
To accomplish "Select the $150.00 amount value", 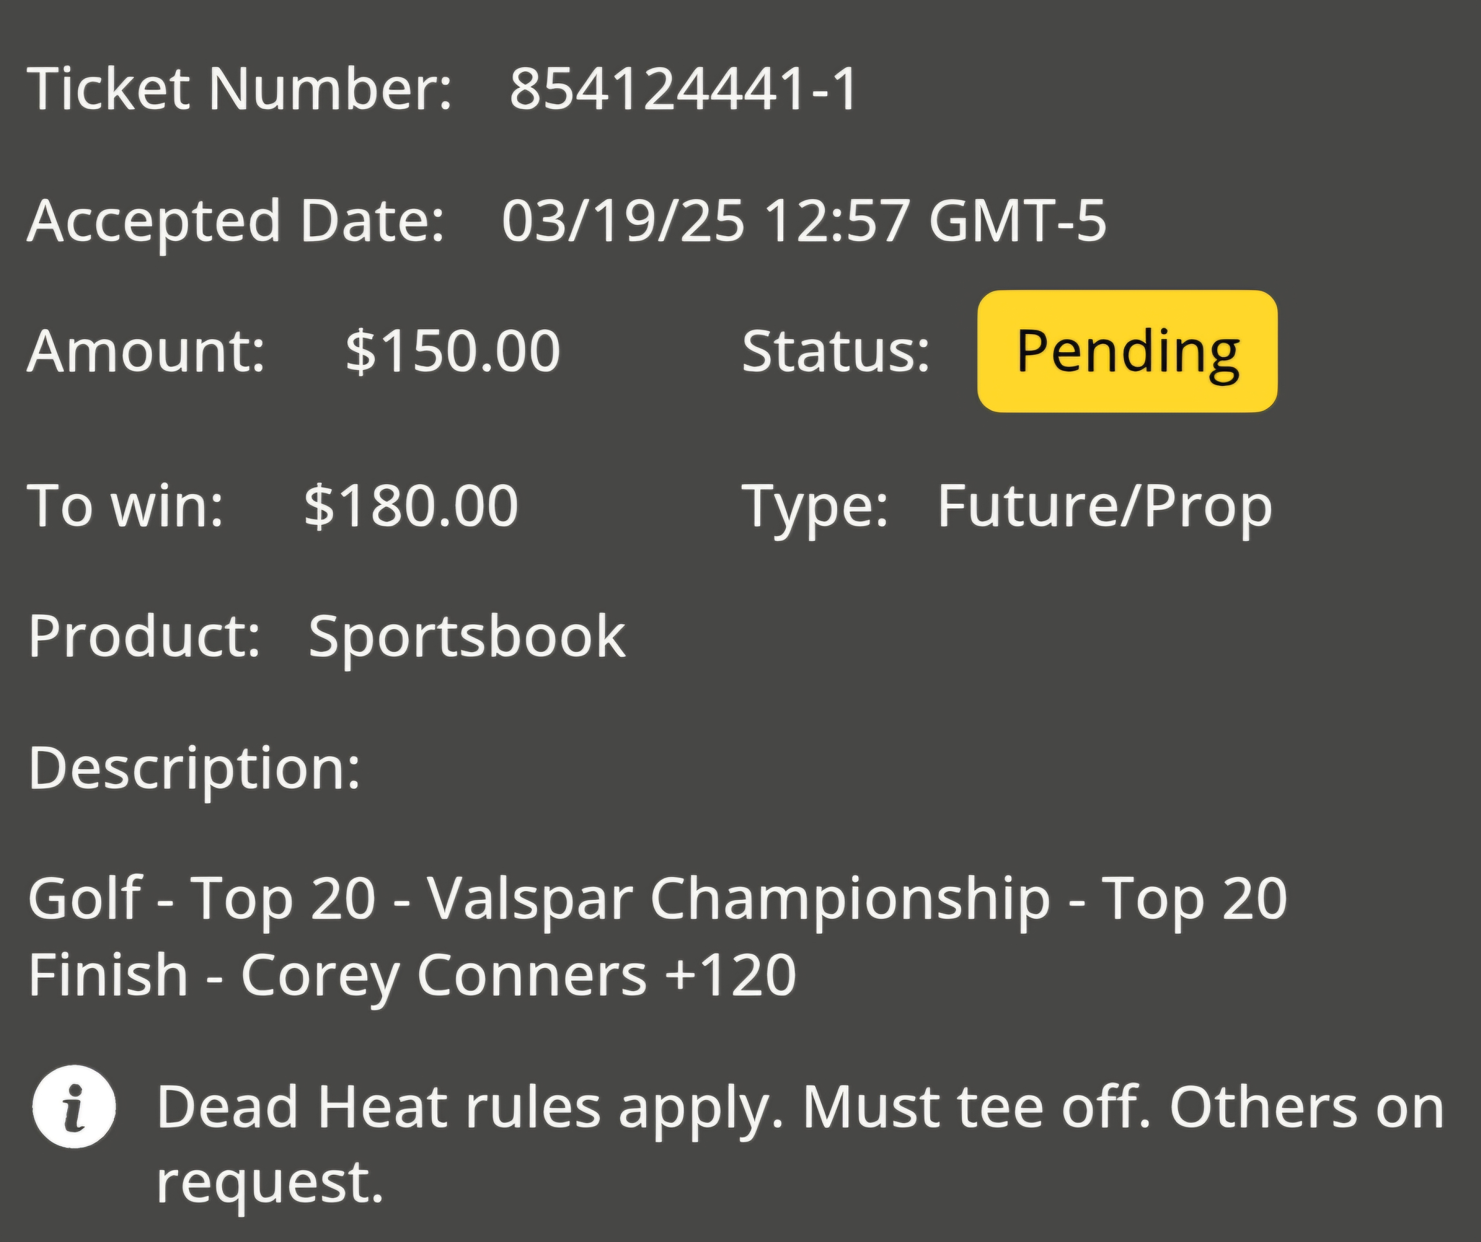I will [453, 351].
